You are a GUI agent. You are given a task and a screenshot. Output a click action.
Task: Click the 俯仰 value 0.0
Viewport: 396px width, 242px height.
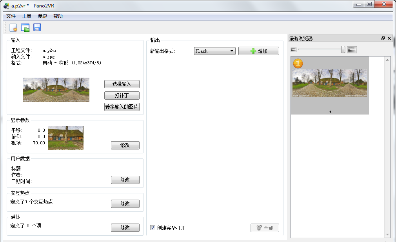[x=41, y=136]
